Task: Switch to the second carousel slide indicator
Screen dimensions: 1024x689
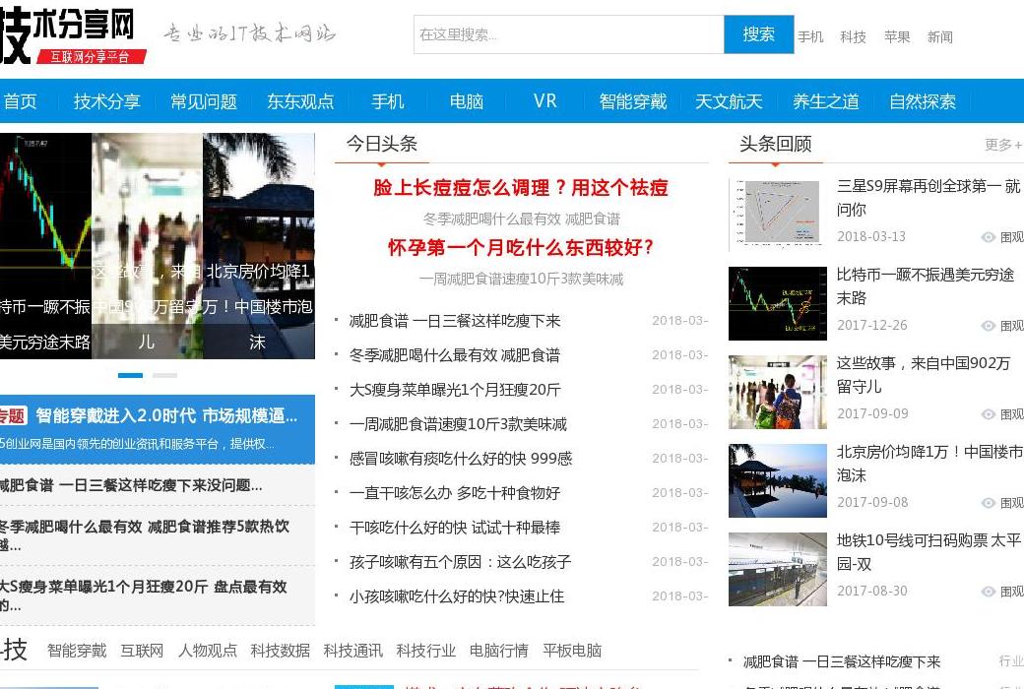Action: 164,375
